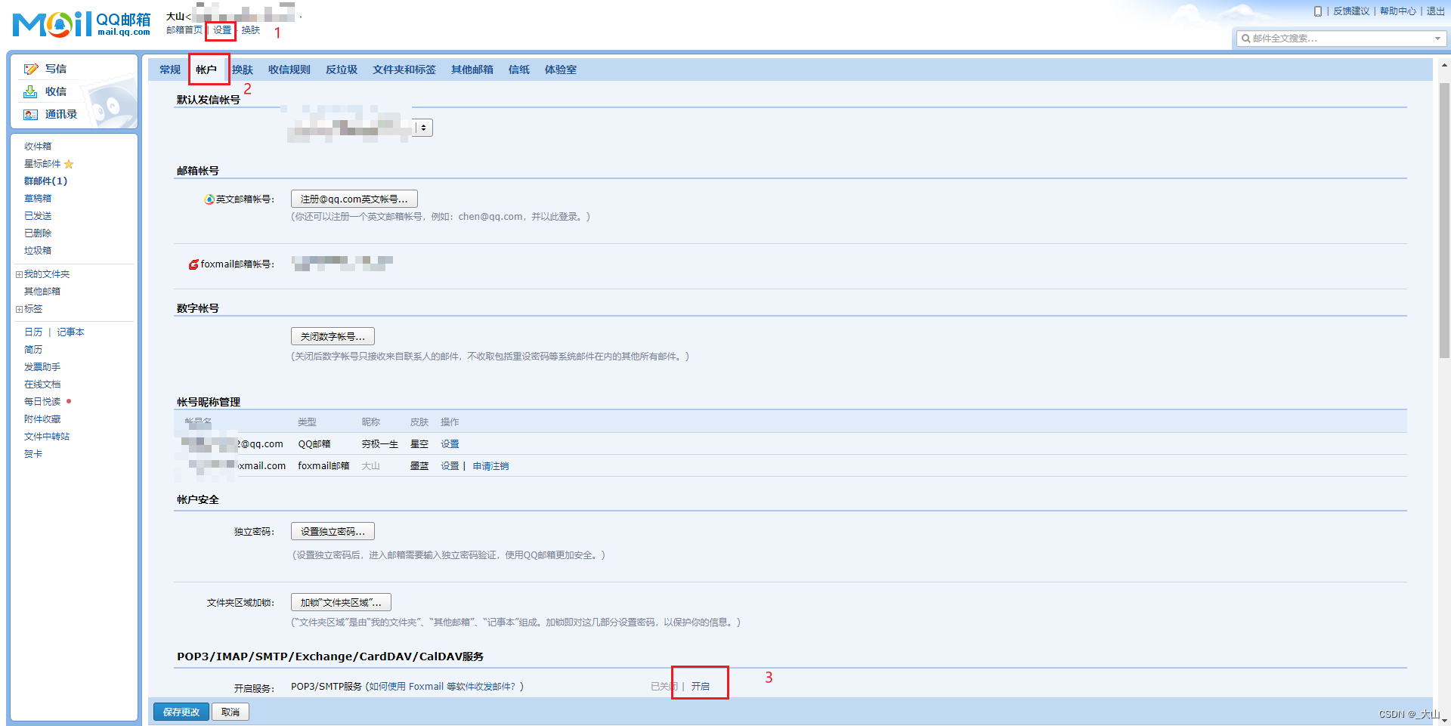Click the 退出 logout link
The height and width of the screenshot is (726, 1451).
tap(1436, 11)
